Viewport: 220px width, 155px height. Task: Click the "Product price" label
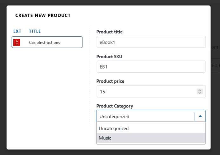click(110, 81)
